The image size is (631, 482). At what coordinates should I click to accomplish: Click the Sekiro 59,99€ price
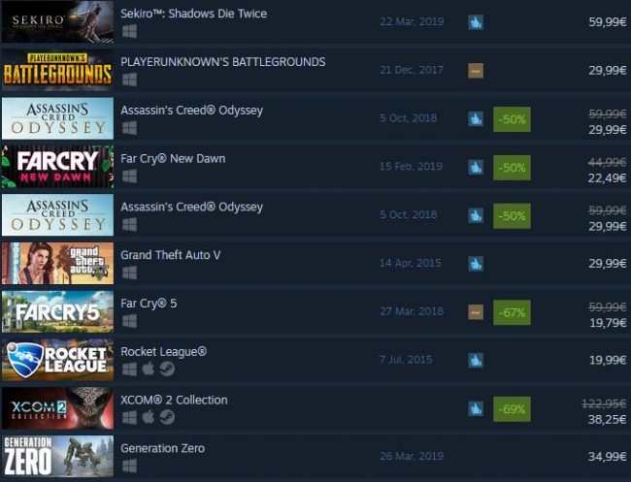click(608, 21)
